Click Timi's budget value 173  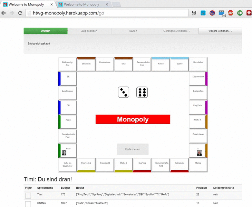[63, 194]
